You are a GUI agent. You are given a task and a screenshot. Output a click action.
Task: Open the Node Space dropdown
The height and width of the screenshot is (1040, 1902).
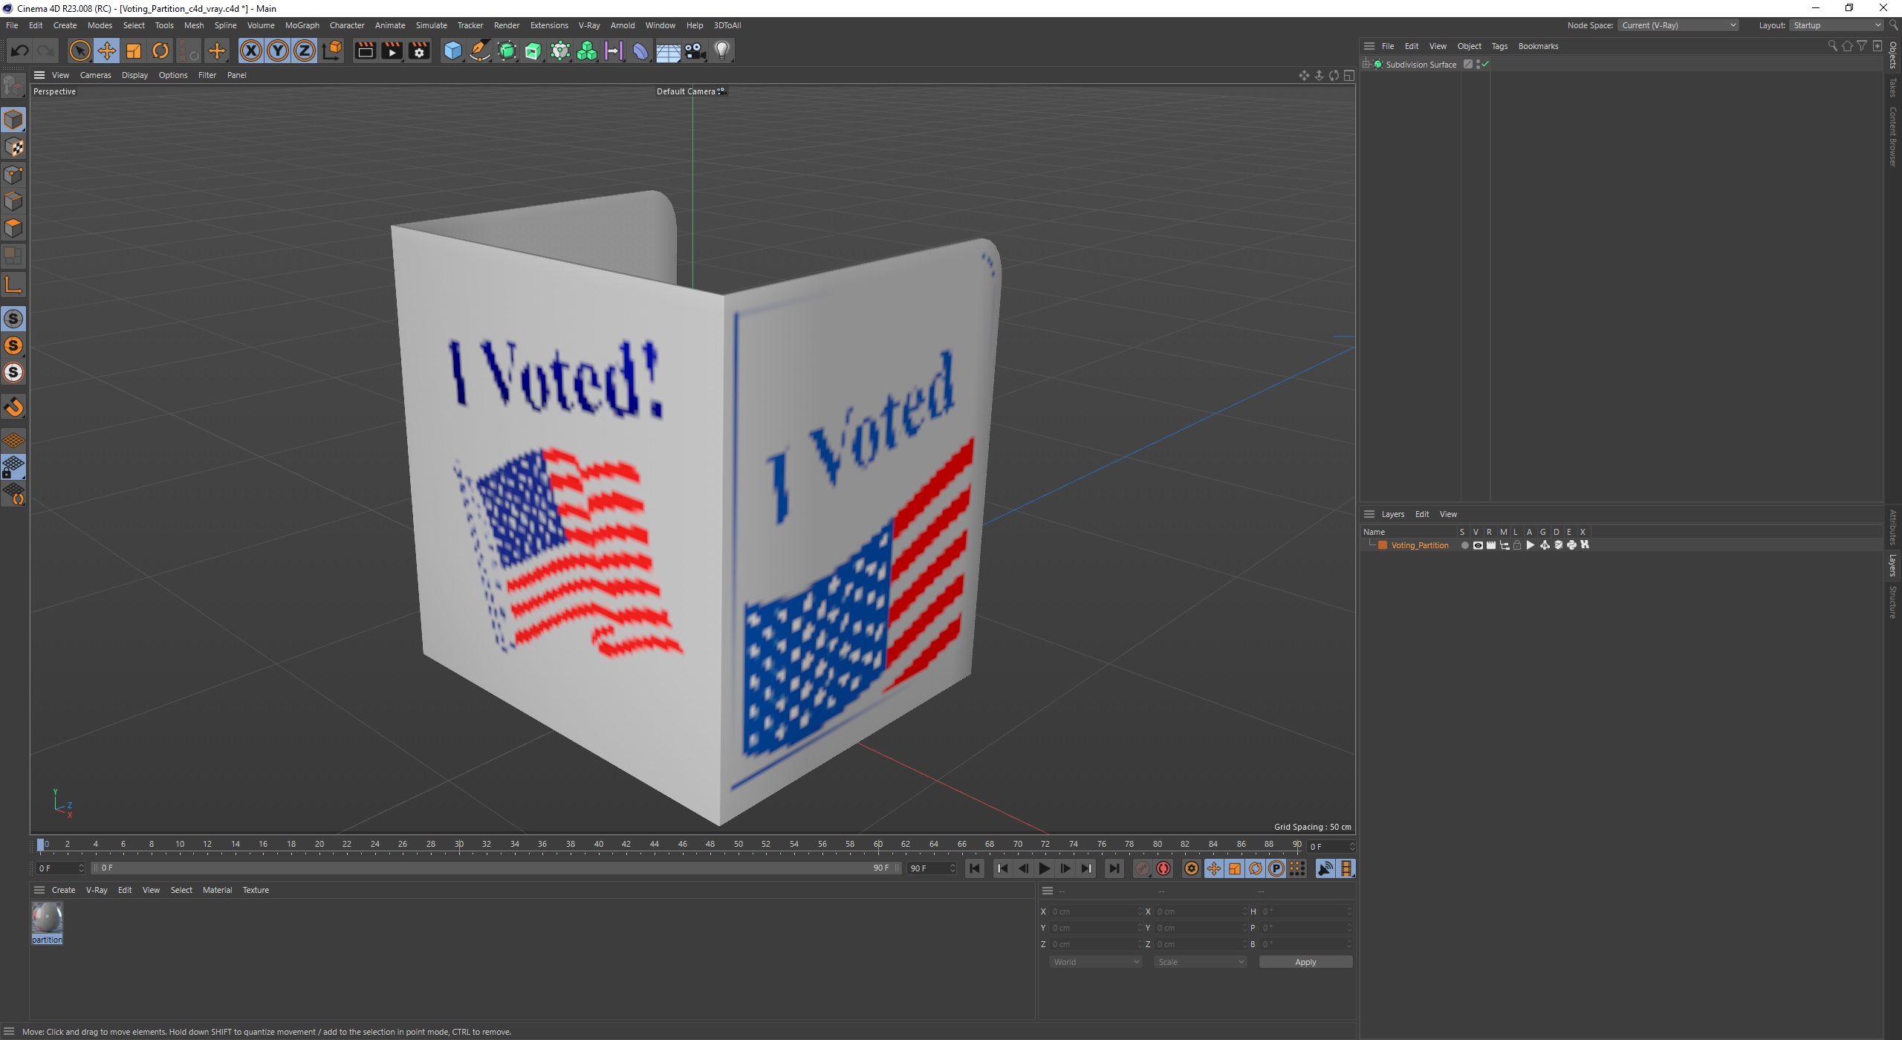point(1678,25)
